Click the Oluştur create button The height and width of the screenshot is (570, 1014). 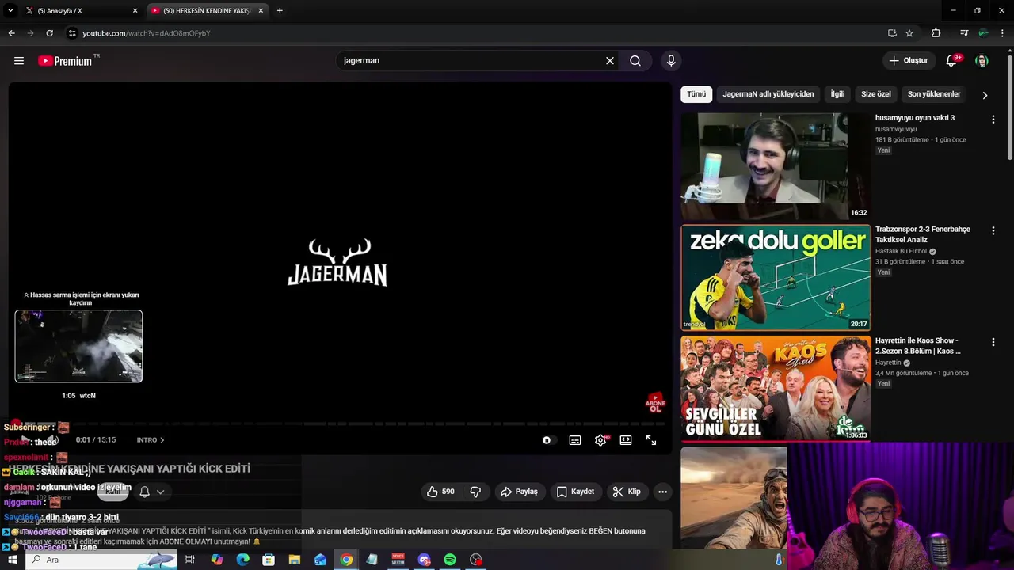coord(909,60)
